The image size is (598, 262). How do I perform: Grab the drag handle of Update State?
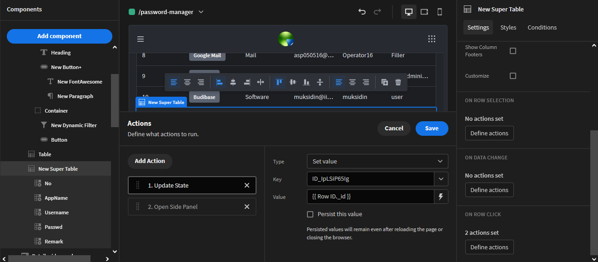click(x=138, y=185)
